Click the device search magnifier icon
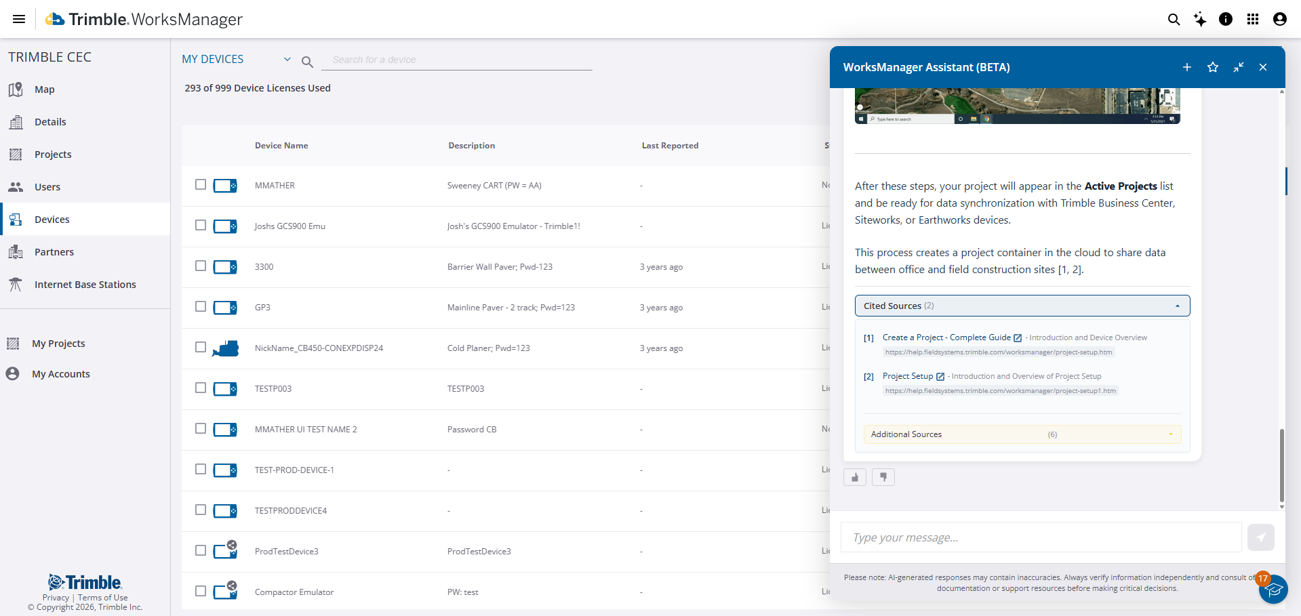This screenshot has width=1301, height=616. pyautogui.click(x=307, y=62)
